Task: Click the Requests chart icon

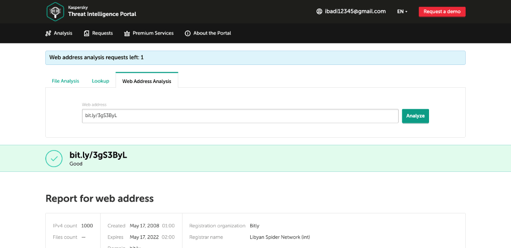Action: (x=87, y=33)
